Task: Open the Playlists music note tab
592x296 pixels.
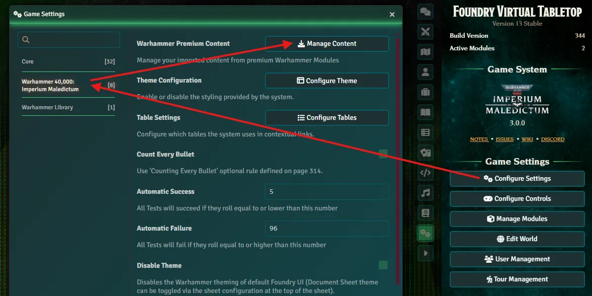Action: click(x=425, y=193)
